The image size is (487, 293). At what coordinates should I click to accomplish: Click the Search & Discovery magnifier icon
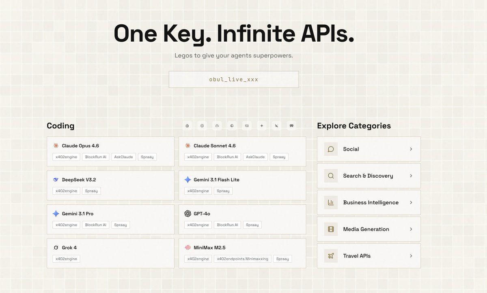point(331,176)
